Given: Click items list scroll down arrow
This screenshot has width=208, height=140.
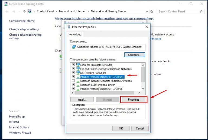Looking at the screenshot, I should (143, 89).
